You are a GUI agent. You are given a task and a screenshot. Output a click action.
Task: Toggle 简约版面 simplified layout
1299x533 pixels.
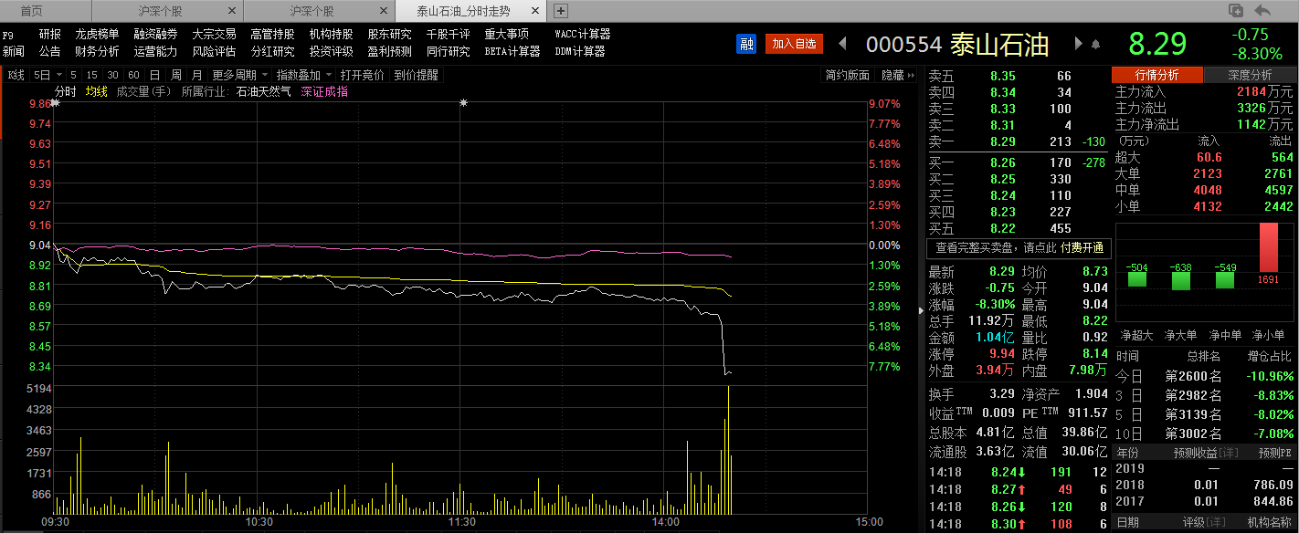tap(847, 75)
